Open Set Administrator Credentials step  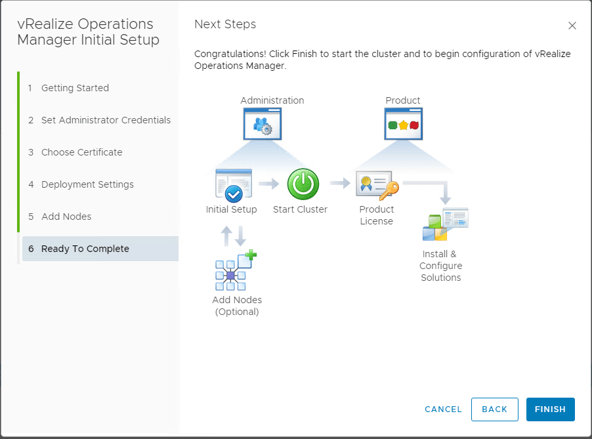point(106,120)
